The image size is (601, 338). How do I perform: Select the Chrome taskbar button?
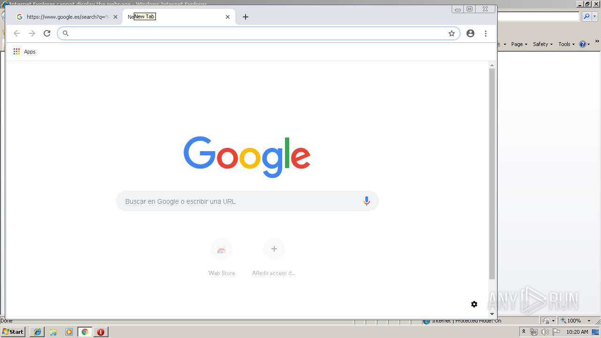click(x=85, y=332)
